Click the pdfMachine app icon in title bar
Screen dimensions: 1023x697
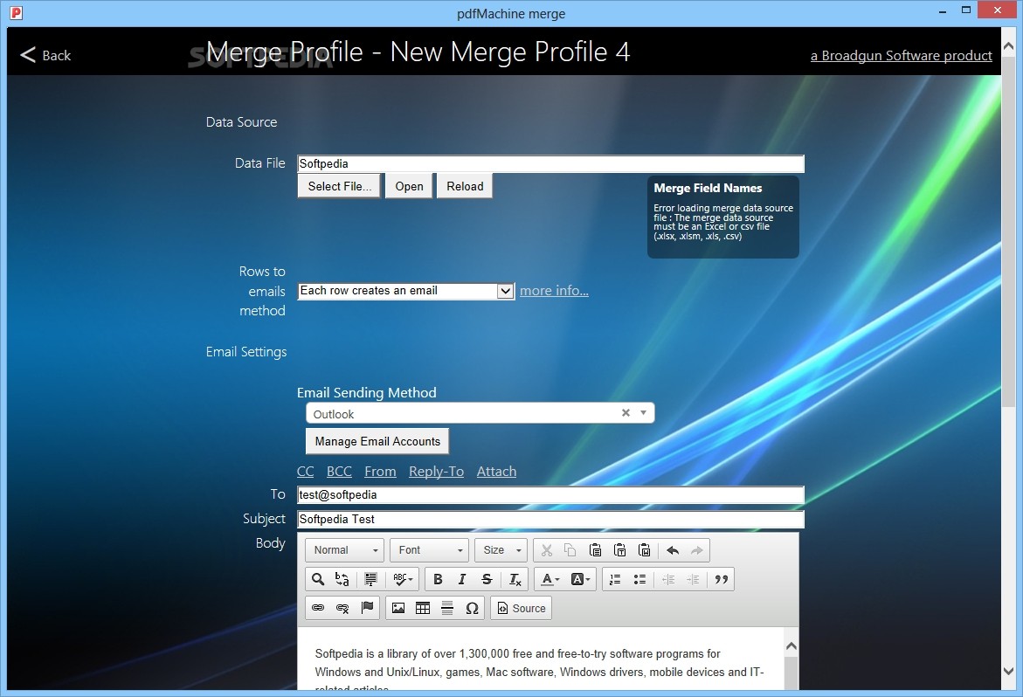[17, 12]
